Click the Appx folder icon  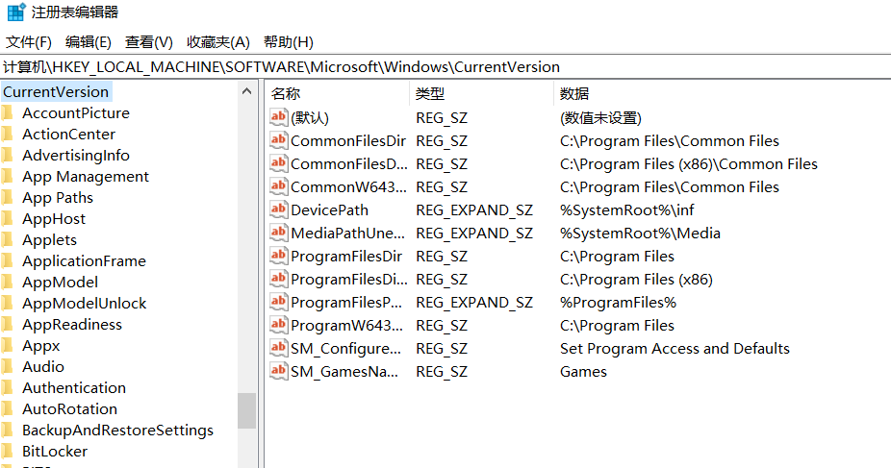click(7, 345)
